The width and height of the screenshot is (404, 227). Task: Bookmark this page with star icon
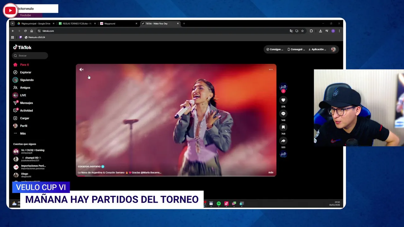302,31
